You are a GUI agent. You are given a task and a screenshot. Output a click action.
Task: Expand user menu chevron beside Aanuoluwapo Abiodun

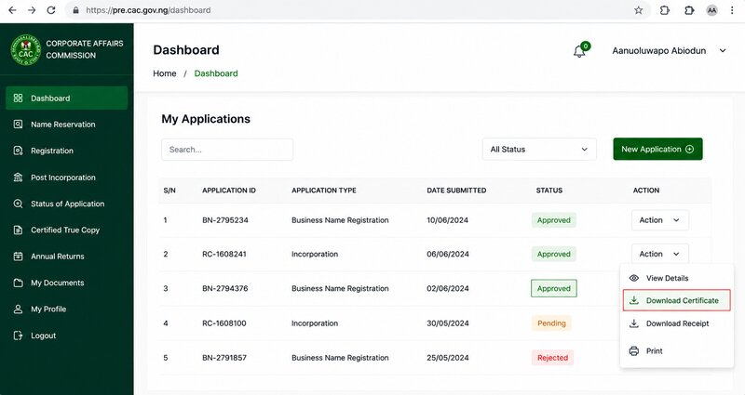pos(723,51)
